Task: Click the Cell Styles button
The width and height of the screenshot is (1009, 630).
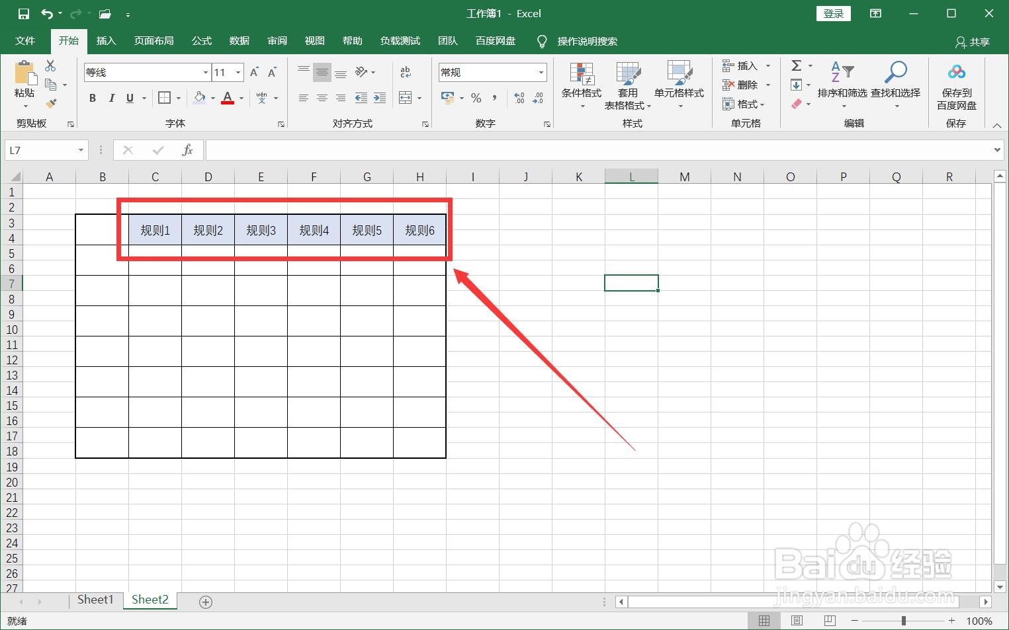Action: click(679, 86)
